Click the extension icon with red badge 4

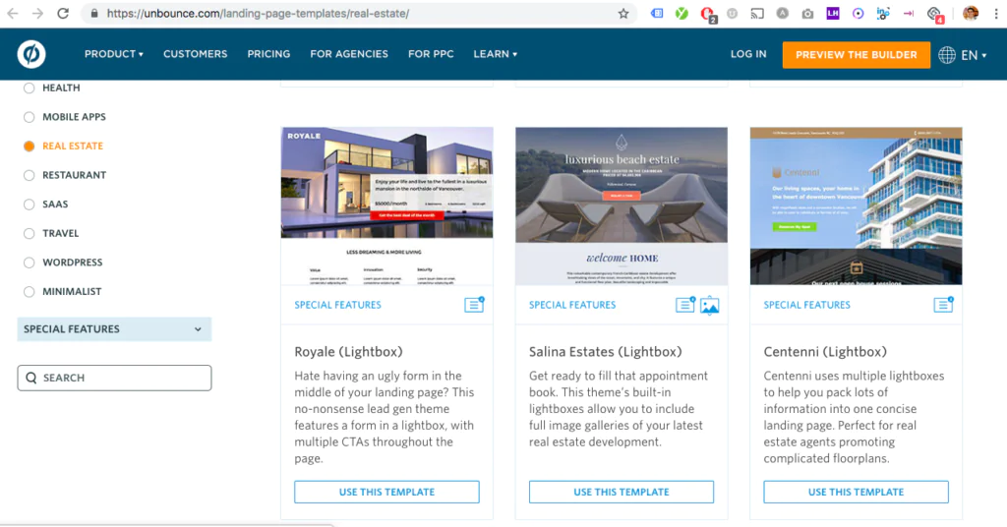point(935,14)
